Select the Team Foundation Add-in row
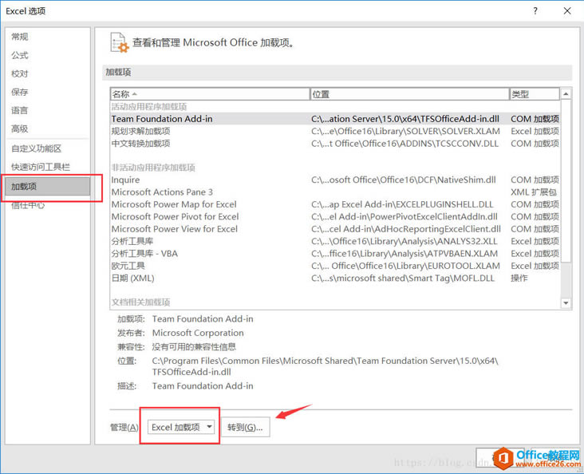 (x=335, y=118)
